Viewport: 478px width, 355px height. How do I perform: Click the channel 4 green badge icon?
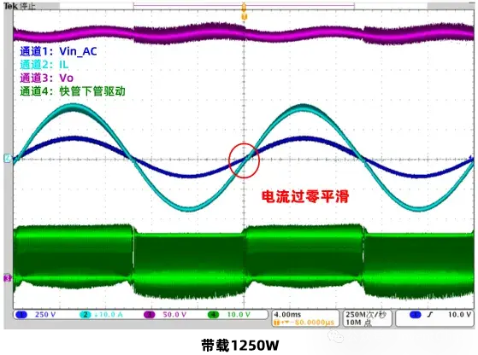pos(213,315)
